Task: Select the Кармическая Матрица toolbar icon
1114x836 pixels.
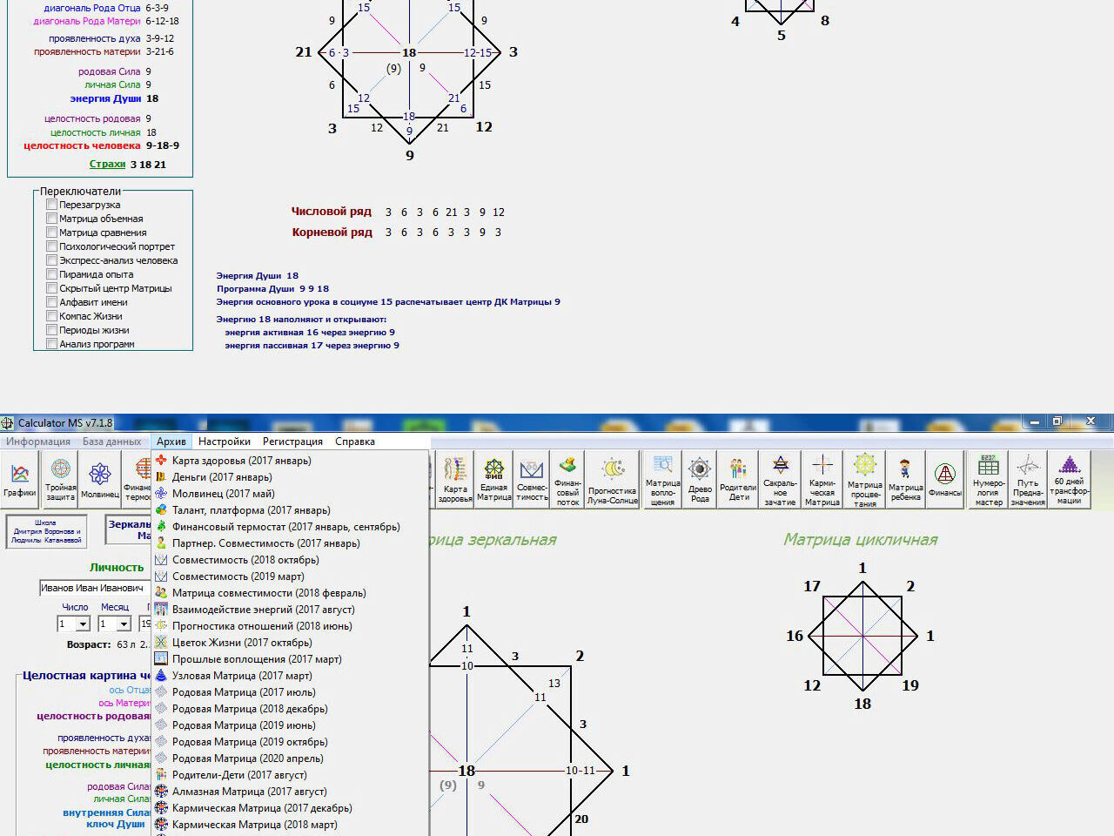Action: point(822,479)
